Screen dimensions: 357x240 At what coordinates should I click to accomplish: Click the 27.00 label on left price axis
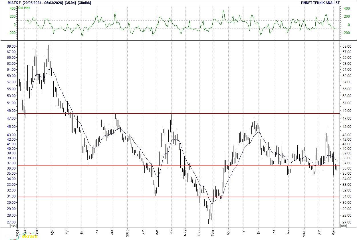[11, 222]
